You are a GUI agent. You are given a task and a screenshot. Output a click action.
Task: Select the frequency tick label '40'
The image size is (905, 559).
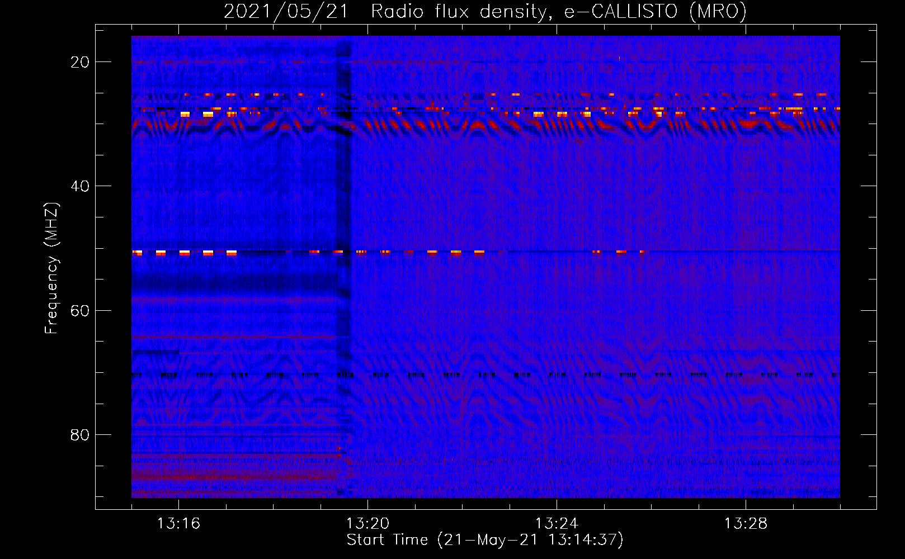[x=80, y=186]
